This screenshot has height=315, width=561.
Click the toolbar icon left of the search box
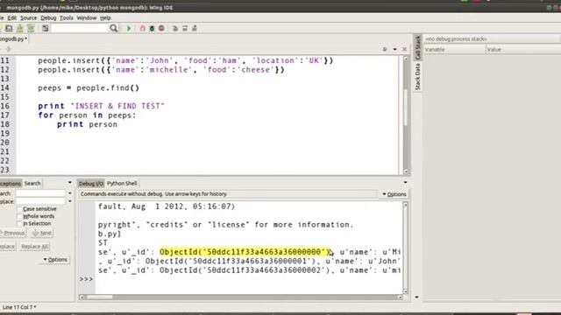click(45, 28)
